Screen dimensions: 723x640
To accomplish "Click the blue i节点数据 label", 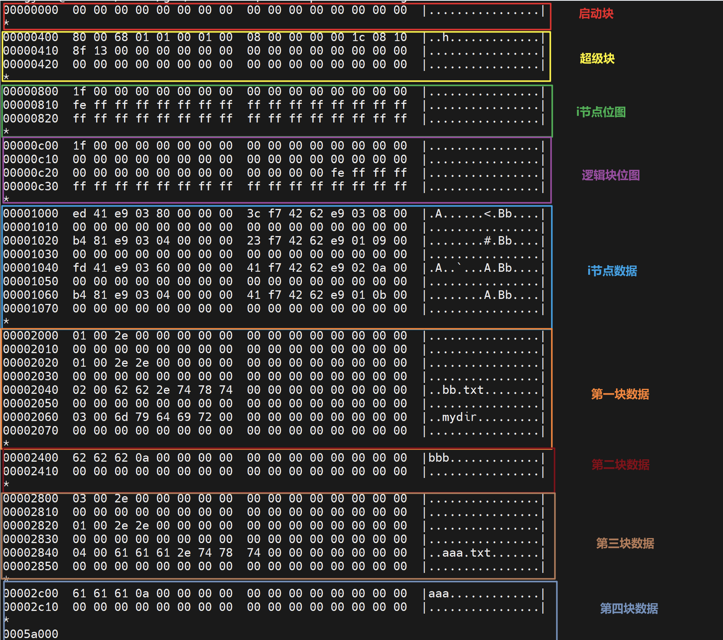I will point(612,271).
